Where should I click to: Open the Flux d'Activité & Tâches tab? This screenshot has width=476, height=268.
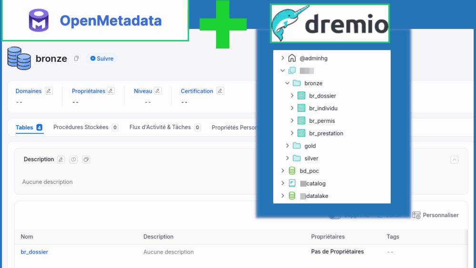pos(165,127)
